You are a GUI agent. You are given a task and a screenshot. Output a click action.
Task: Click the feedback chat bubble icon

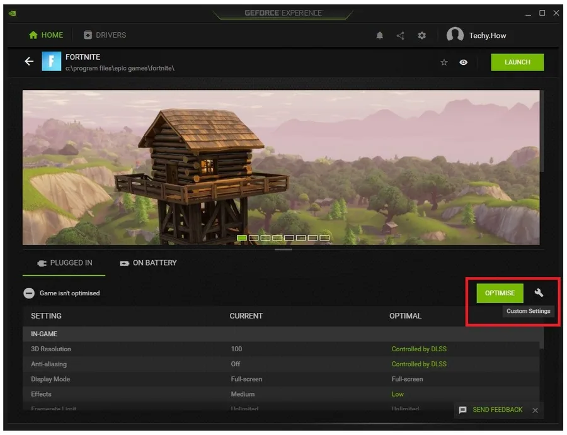(x=462, y=410)
